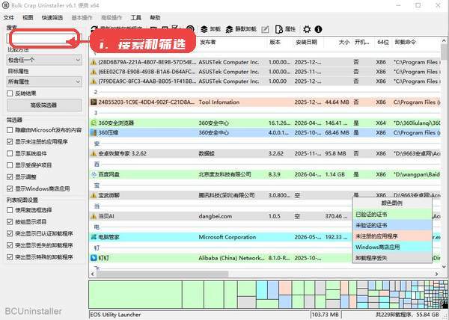This screenshot has height=320, width=449.
Task: Click the 已验证的证书 green legend swatch
Action: pos(392,215)
